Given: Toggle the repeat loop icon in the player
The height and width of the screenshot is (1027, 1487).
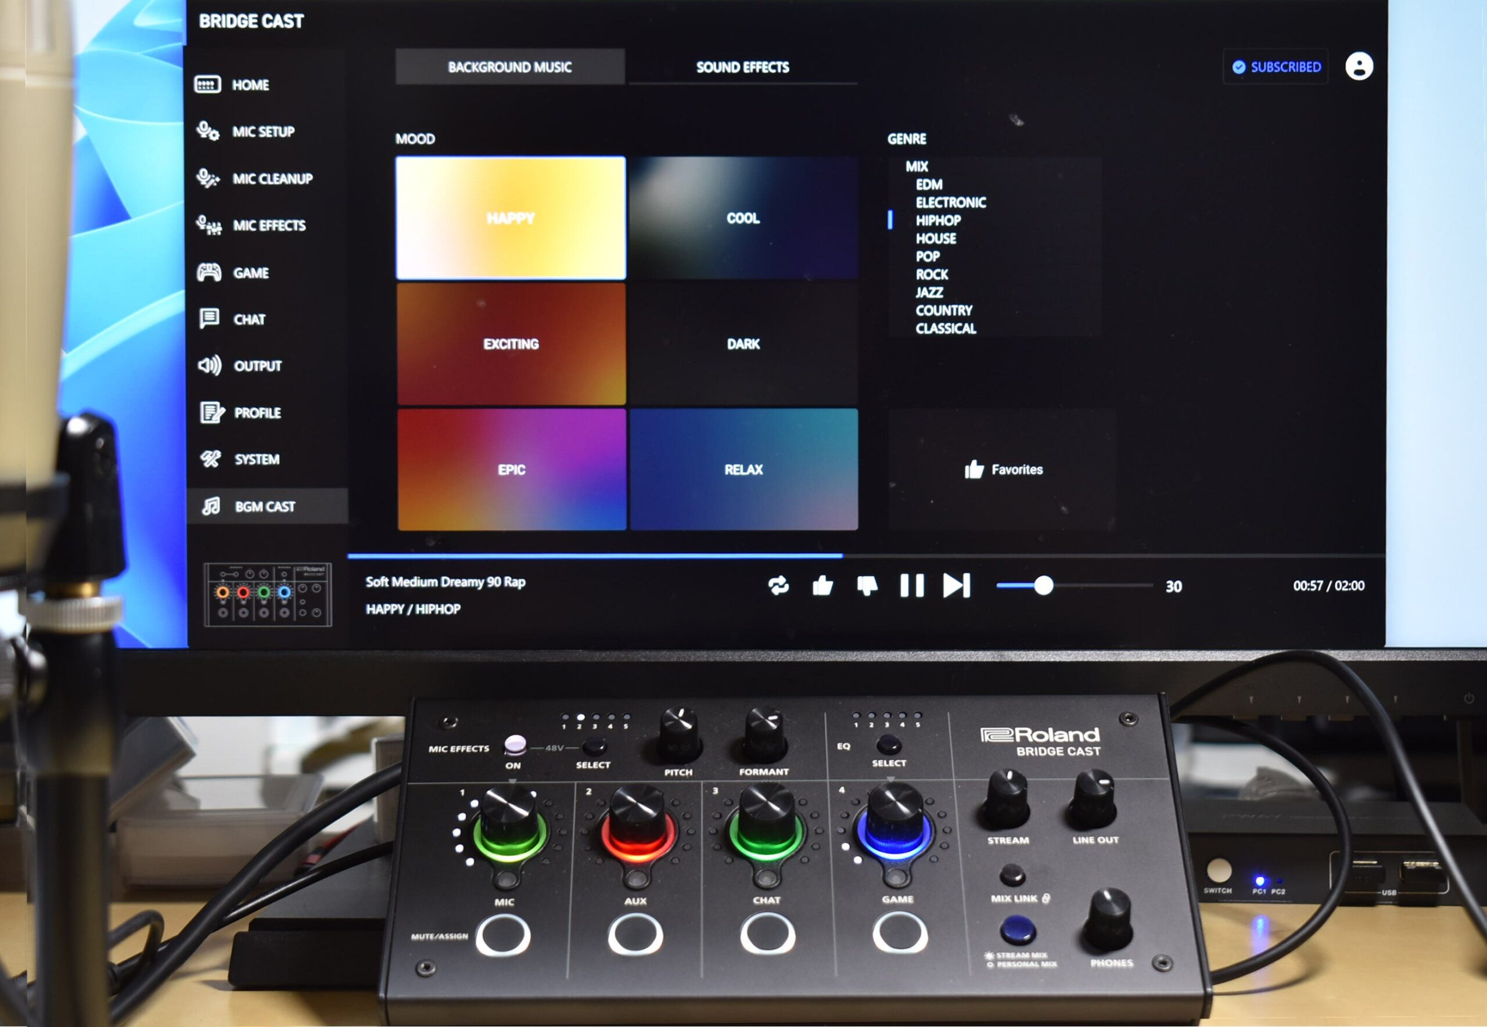Looking at the screenshot, I should click(778, 586).
